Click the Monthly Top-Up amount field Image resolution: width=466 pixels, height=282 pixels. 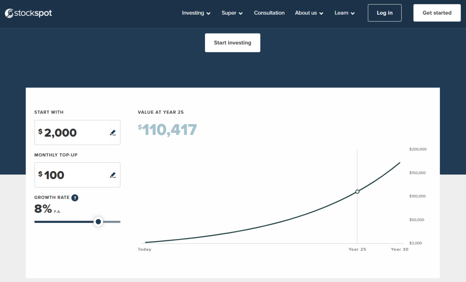73,175
